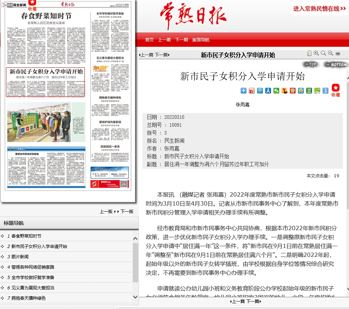Open headline 1 春食野菜知时节
The height and width of the screenshot is (309, 349).
(26, 236)
